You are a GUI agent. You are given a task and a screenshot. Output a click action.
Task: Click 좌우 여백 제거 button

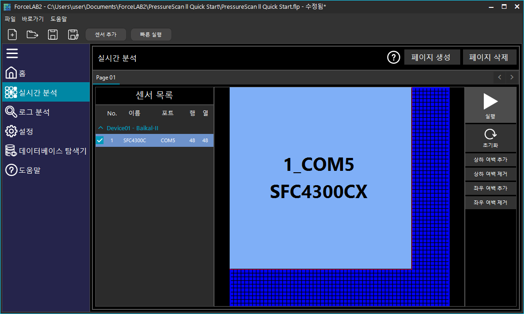pyautogui.click(x=490, y=202)
